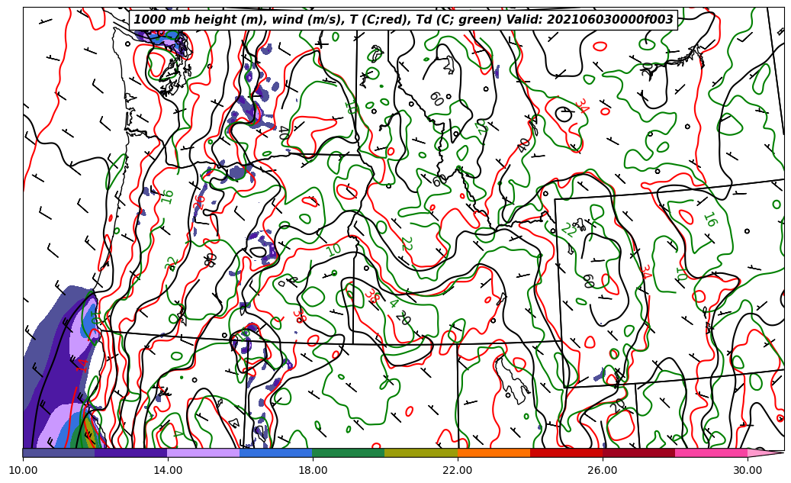Screen dimensions: 791x483
Task: Choose the bright red 24–26 colorbar segment
Action: click(565, 453)
